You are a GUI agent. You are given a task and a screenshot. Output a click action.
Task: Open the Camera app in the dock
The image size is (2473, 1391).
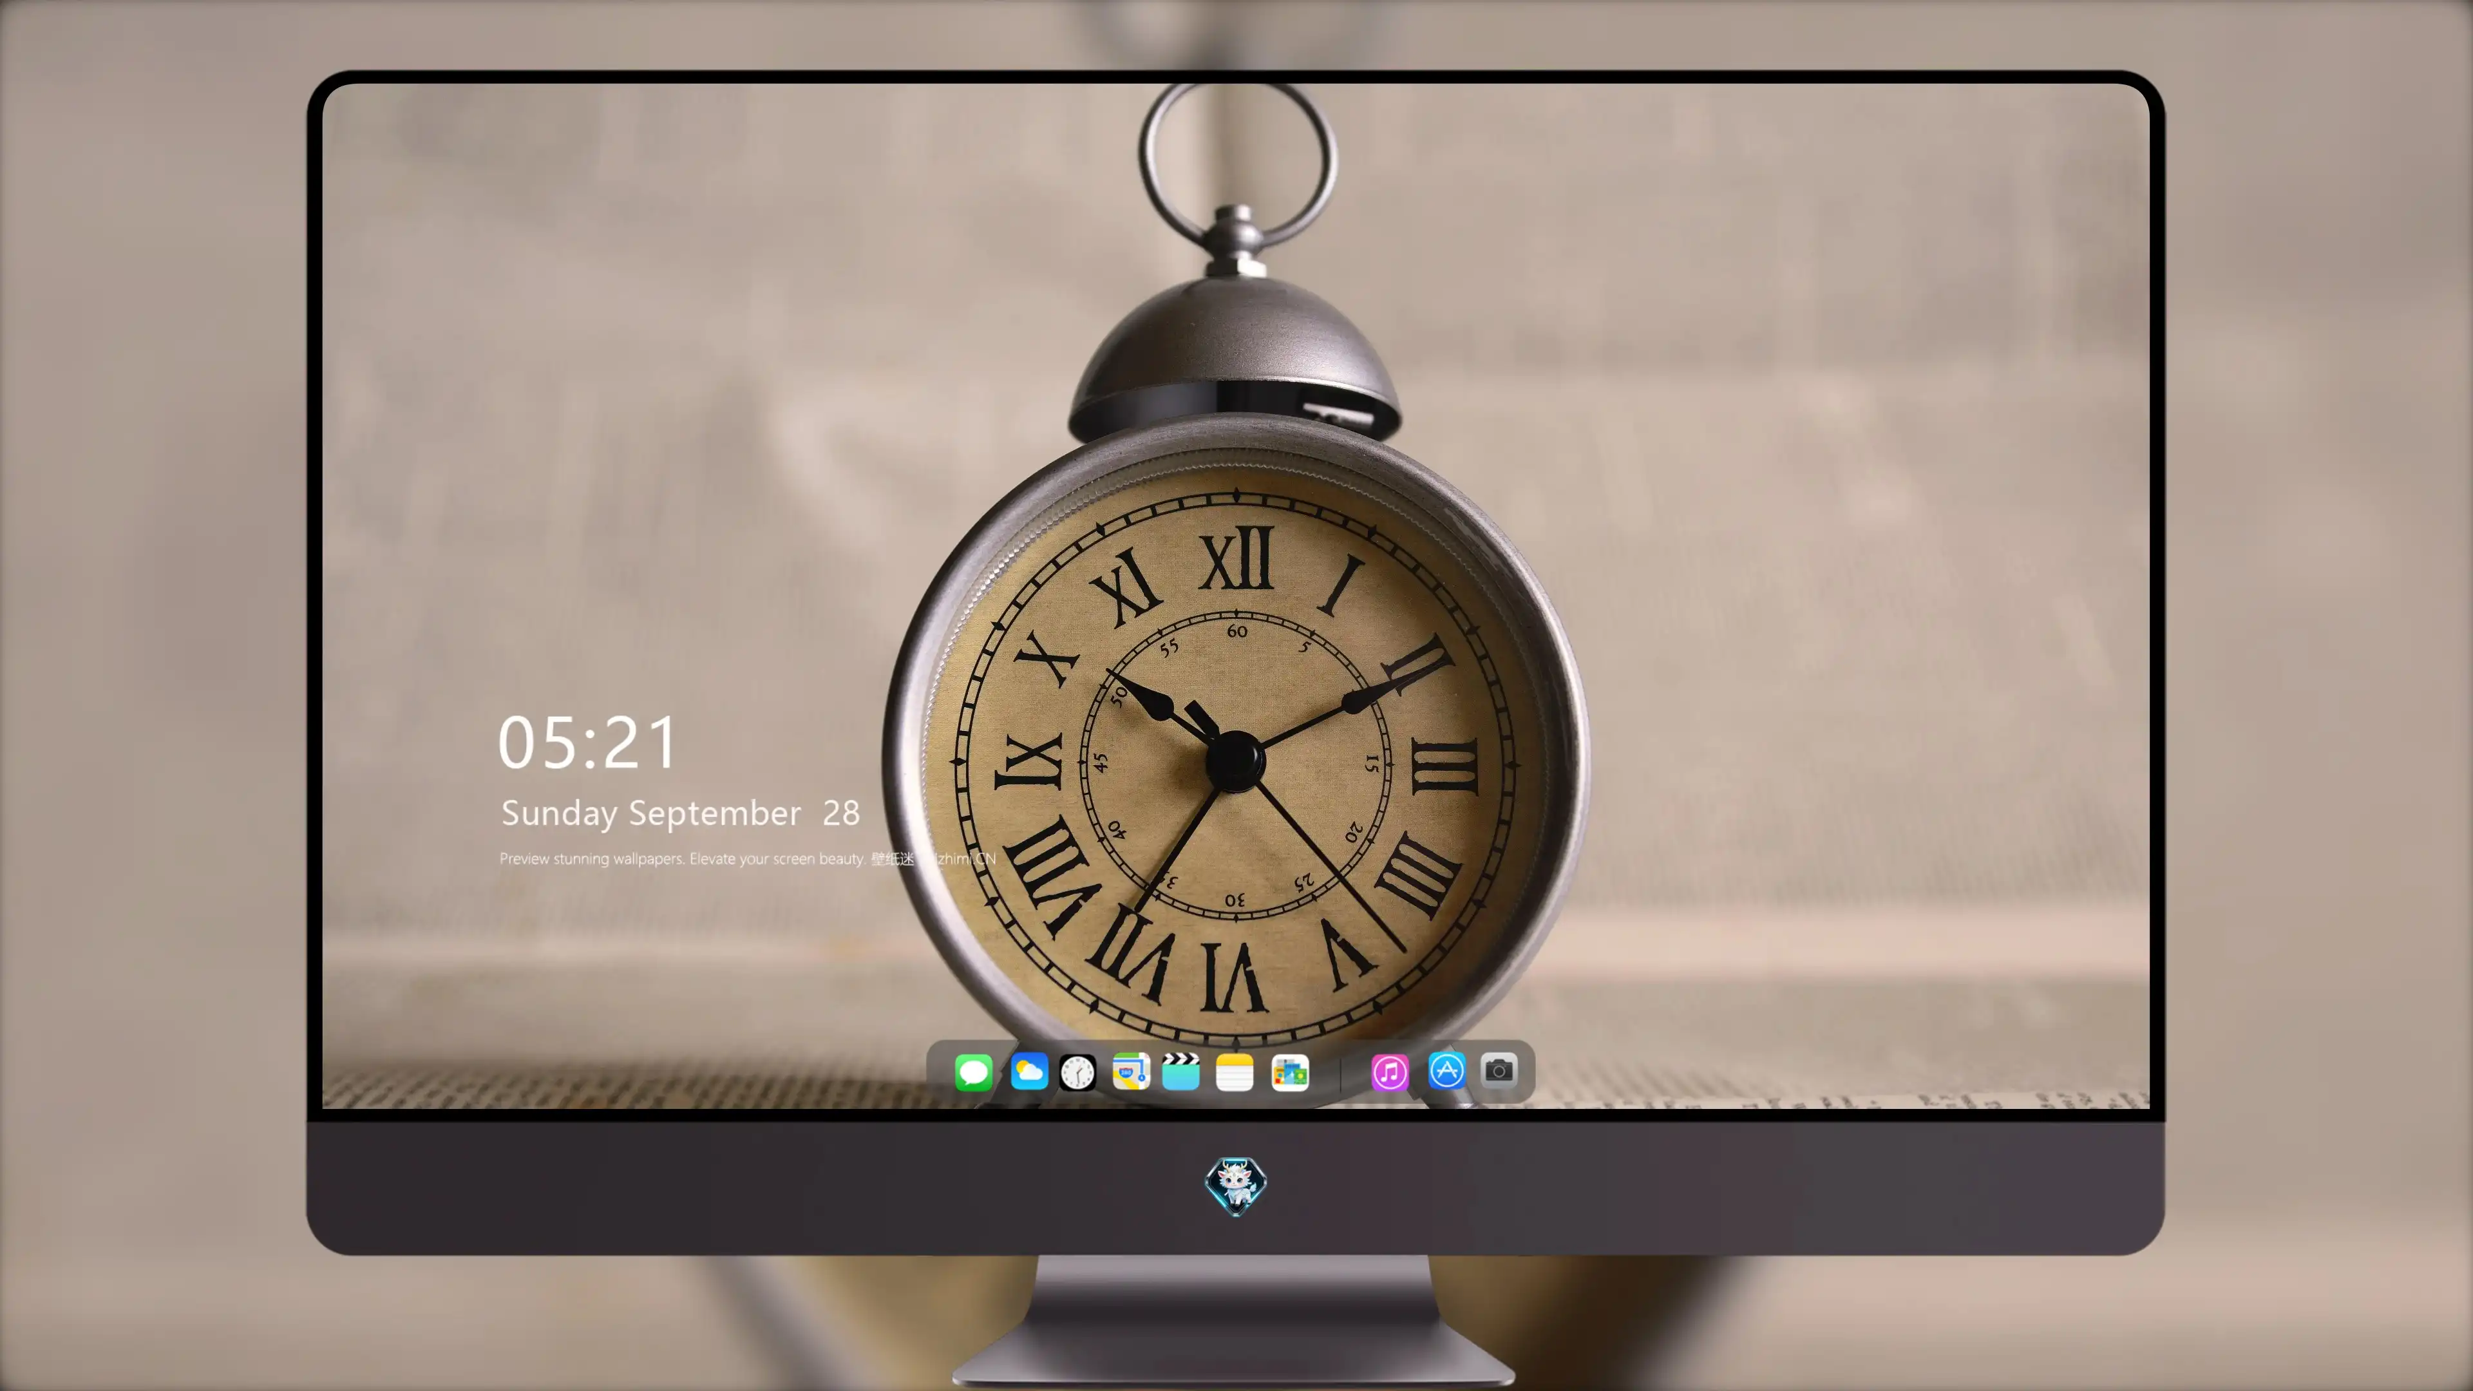[1499, 1070]
